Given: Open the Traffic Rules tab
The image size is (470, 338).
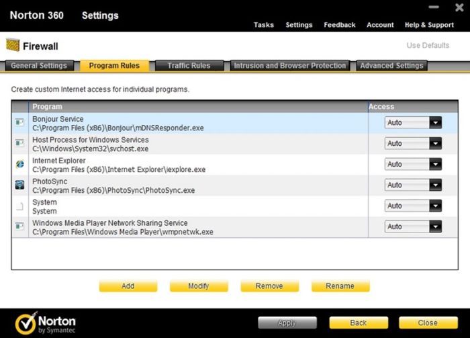Looking at the screenshot, I should [x=189, y=65].
